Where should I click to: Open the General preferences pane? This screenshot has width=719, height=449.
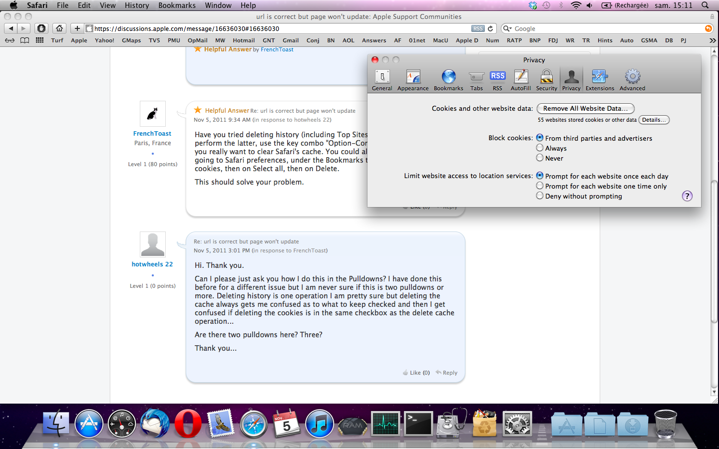382,80
